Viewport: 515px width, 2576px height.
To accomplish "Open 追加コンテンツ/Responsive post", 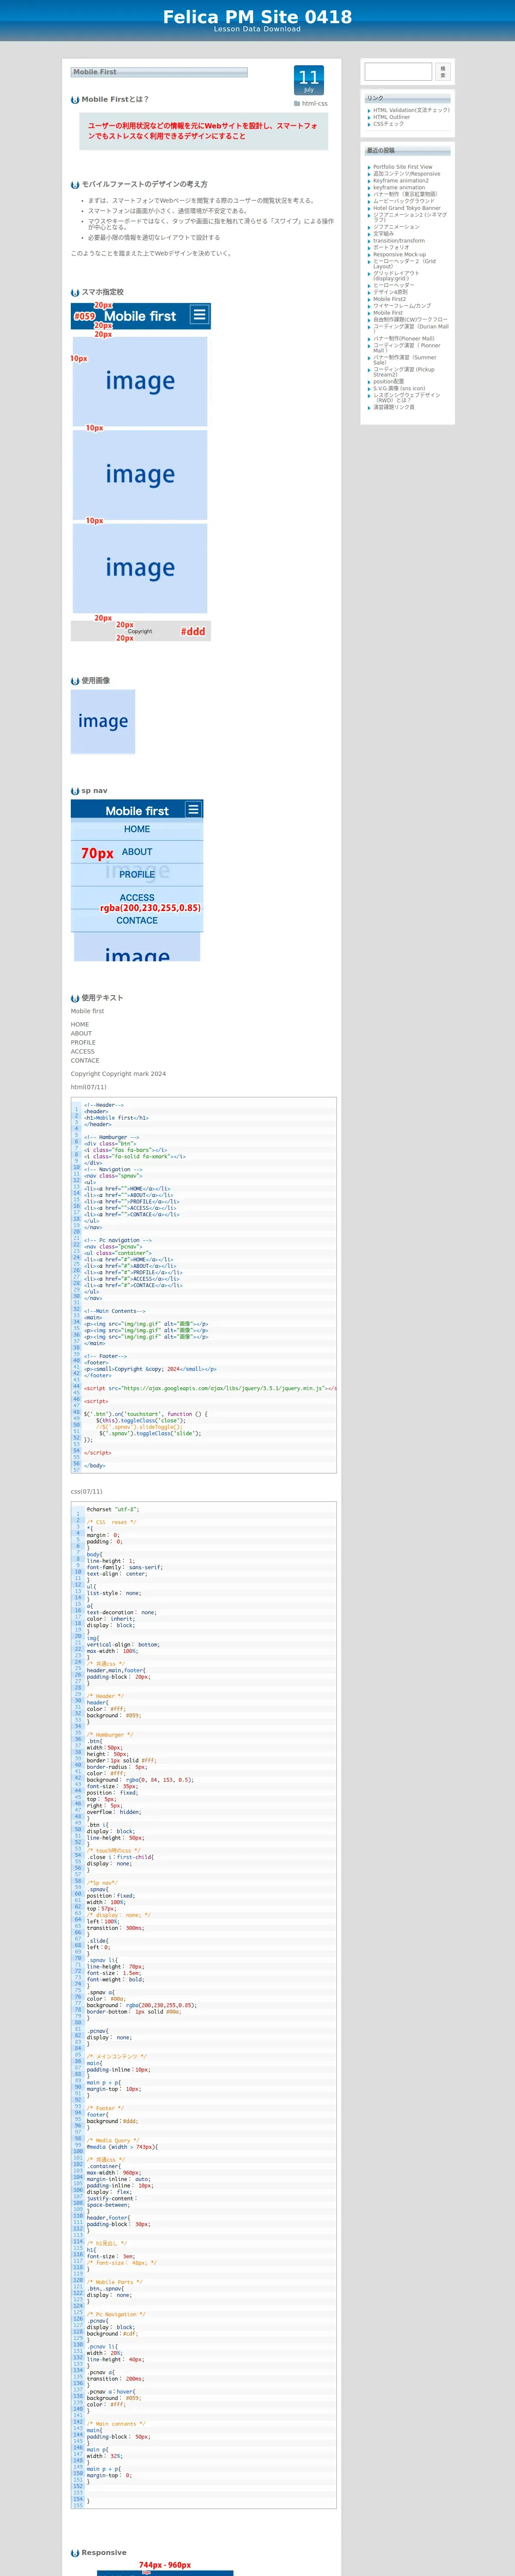I will coord(406,174).
